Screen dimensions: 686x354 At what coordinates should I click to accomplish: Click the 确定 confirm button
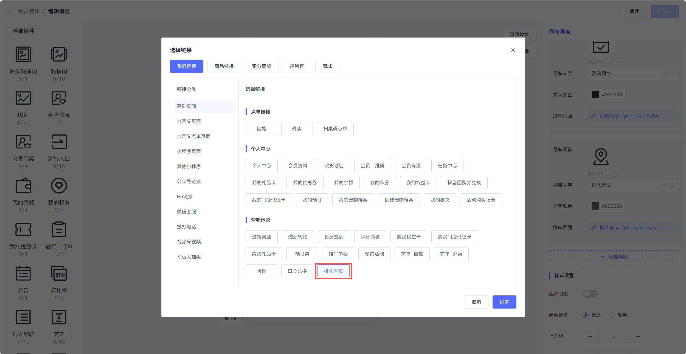[504, 302]
